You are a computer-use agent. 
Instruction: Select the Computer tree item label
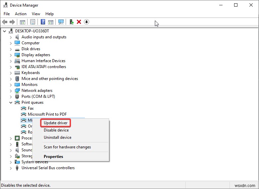click(31, 43)
